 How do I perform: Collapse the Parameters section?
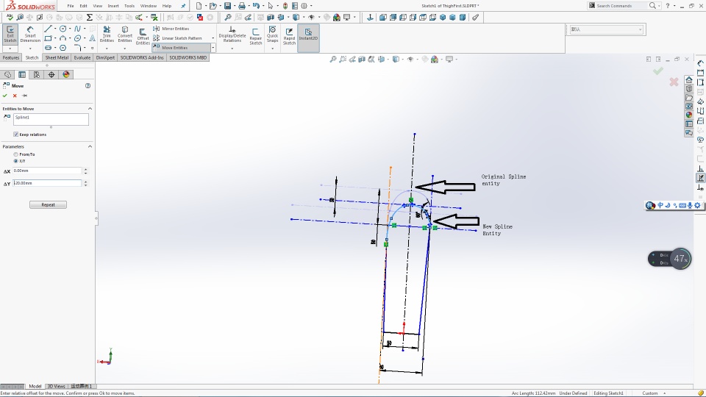click(x=90, y=146)
